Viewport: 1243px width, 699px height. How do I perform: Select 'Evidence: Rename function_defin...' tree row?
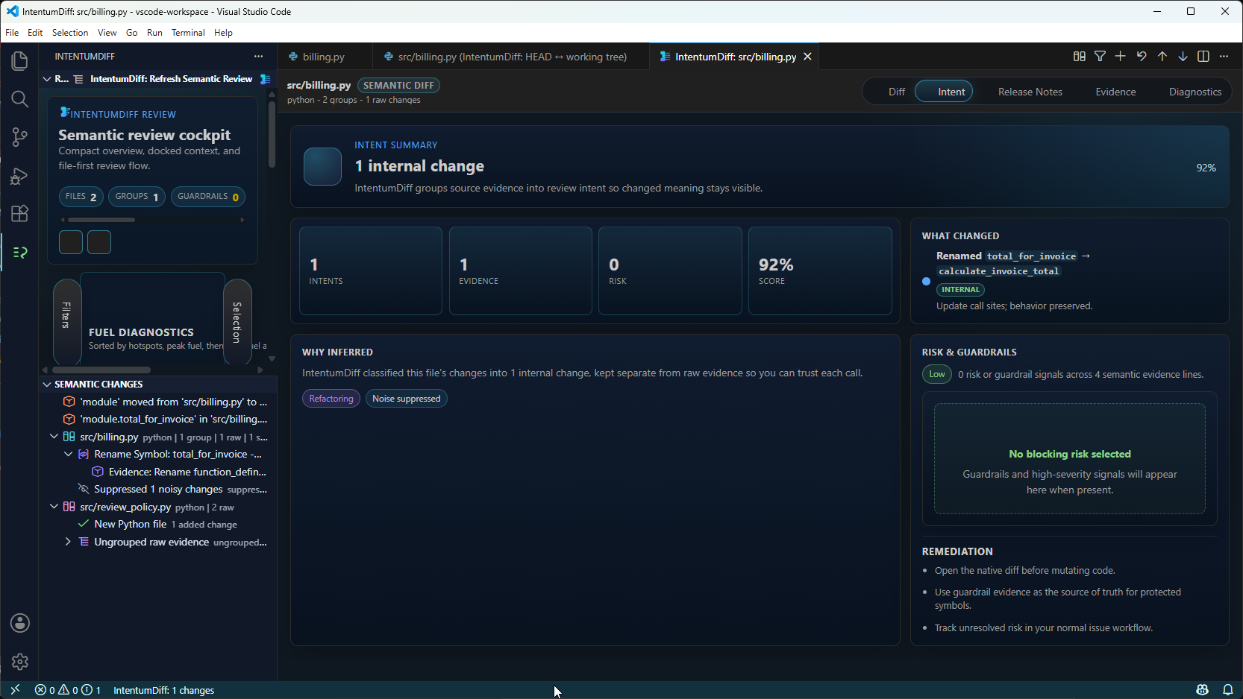tap(158, 472)
